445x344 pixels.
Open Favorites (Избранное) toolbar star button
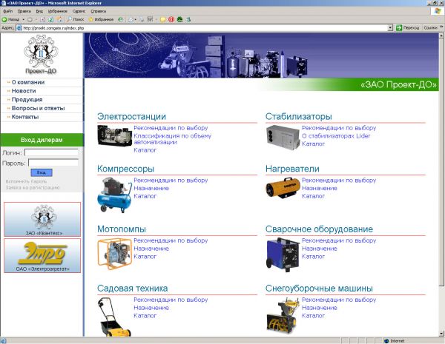click(x=101, y=19)
